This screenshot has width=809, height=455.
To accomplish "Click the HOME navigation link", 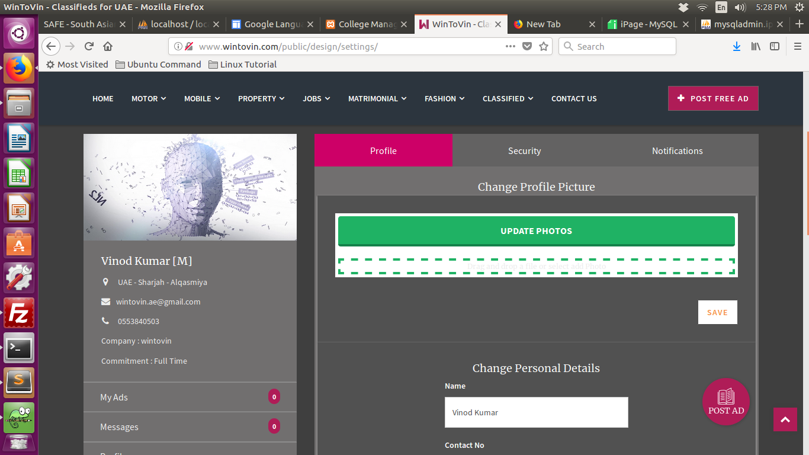I will (x=103, y=98).
